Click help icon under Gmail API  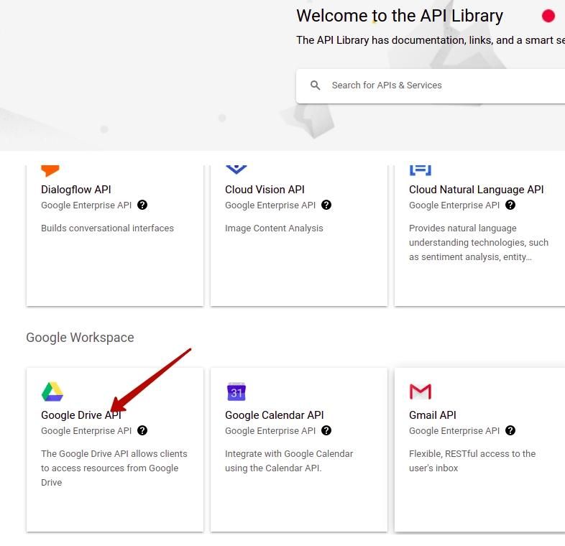510,430
